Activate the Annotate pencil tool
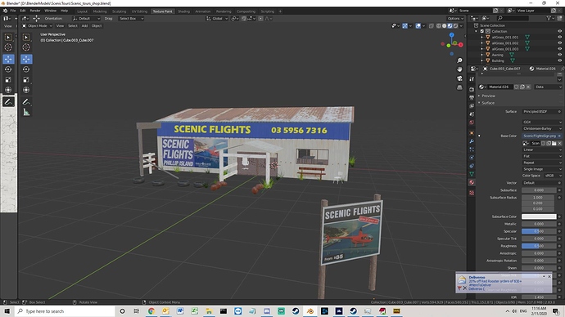Viewport: 565px width, 317px height. tap(26, 102)
